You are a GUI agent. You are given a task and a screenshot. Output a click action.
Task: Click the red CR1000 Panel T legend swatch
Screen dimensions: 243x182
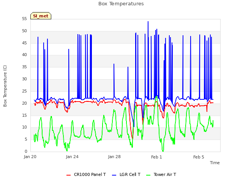point(68,175)
